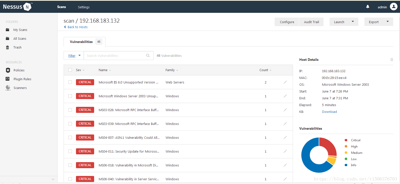Click the CRITICAL badge on MS06-040 row
Image resolution: width=400 pixels, height=184 pixels.
click(85, 179)
